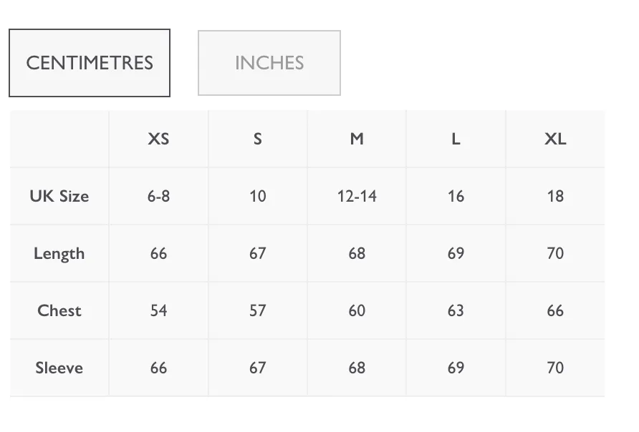Click the UK size 16 cell

coord(456,196)
